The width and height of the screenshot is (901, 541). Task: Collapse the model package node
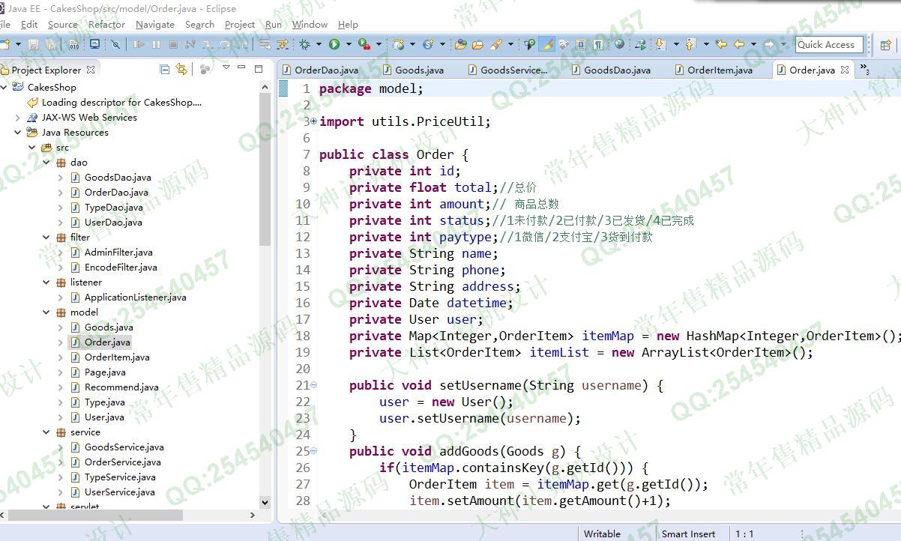pos(47,312)
